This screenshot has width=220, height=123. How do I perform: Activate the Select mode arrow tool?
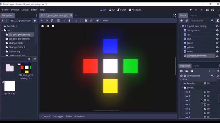point(42,20)
